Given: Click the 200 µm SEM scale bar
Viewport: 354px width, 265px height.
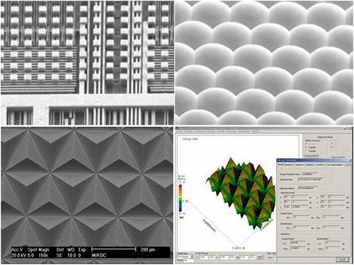Looking at the screenshot, I should [x=114, y=249].
